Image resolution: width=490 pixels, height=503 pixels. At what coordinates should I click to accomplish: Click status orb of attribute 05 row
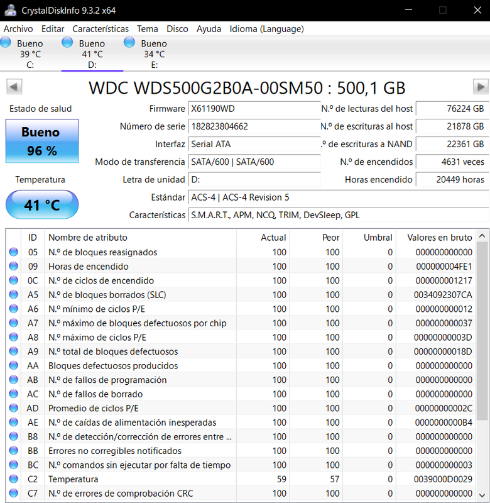pos(13,252)
